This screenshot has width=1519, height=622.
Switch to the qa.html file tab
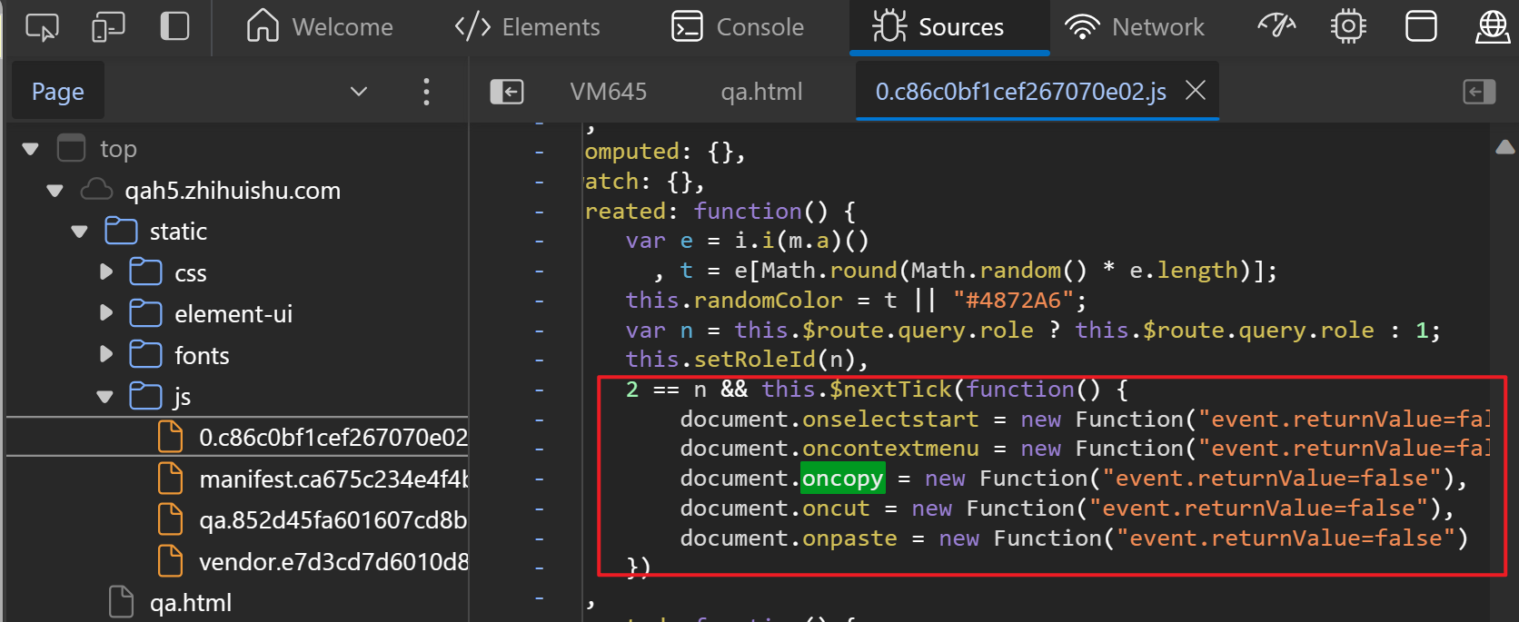pyautogui.click(x=761, y=91)
